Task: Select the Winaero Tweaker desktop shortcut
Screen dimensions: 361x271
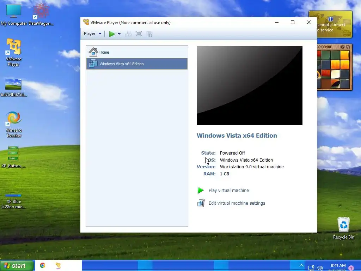Action: pyautogui.click(x=14, y=125)
